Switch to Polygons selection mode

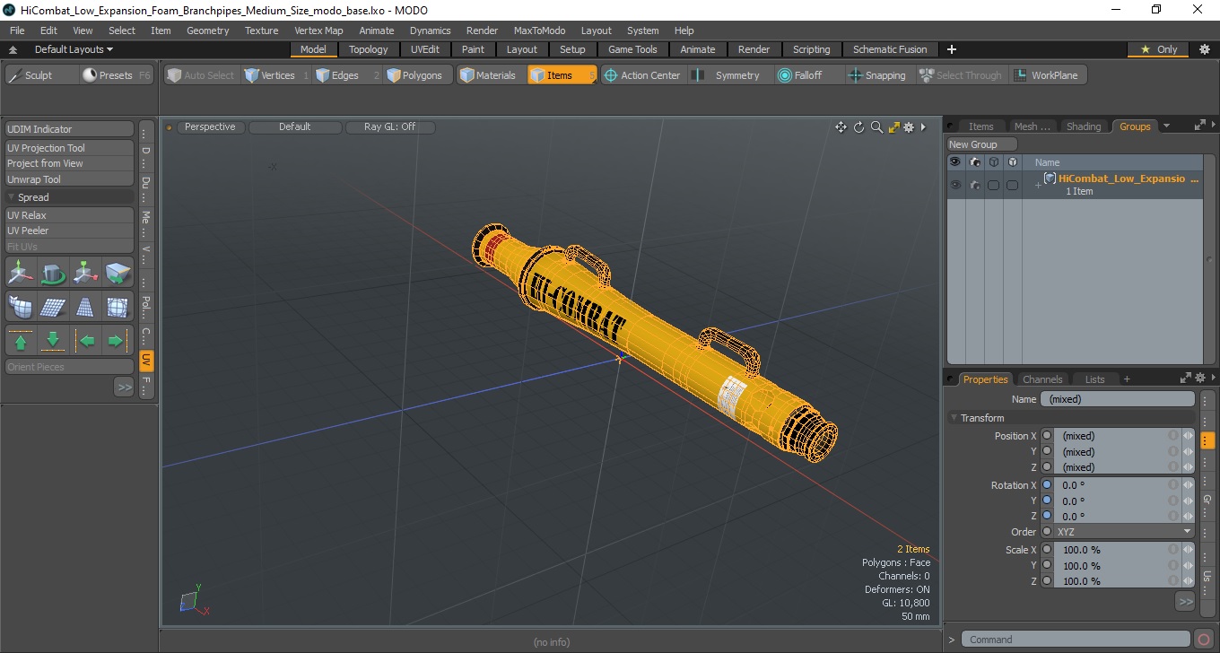418,75
